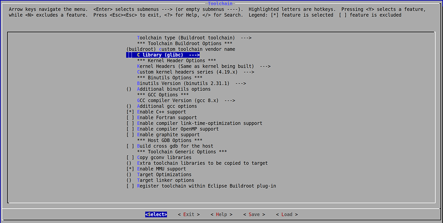
Task: Click the GCC Options header text
Action: click(163, 95)
